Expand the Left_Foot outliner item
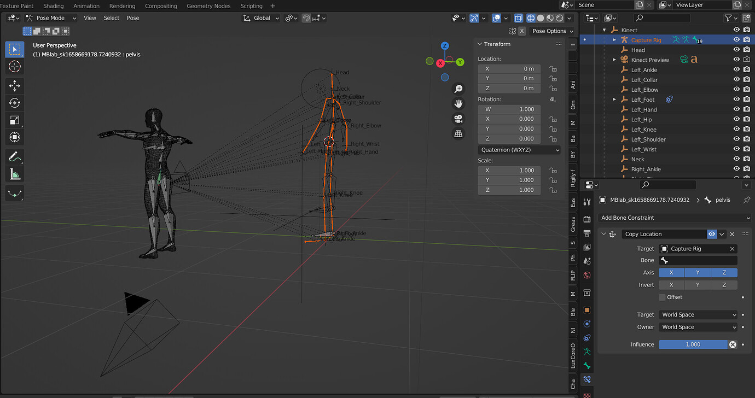Viewport: 755px width, 398px height. pyautogui.click(x=614, y=99)
